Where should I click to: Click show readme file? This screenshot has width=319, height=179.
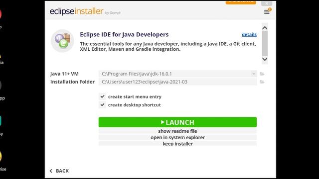177,131
